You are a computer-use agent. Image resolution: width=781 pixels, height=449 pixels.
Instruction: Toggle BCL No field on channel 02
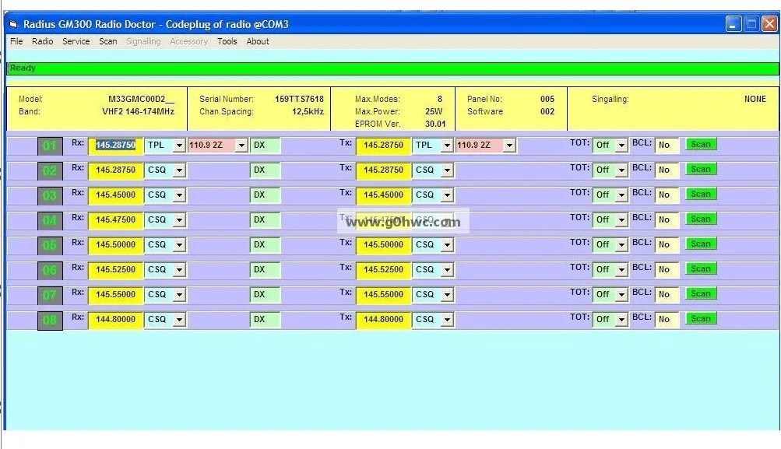coord(667,170)
